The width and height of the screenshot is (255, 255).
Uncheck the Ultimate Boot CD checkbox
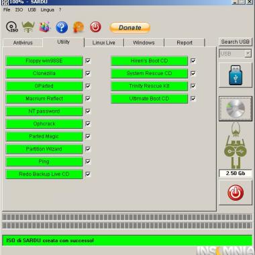coord(193,99)
